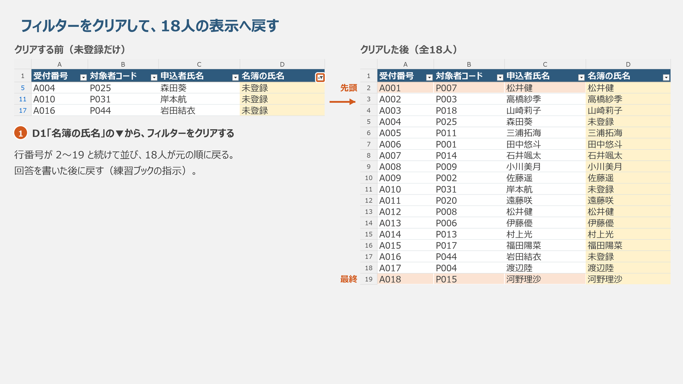Select column D header in left table
Image resolution: width=683 pixels, height=384 pixels.
coord(282,64)
